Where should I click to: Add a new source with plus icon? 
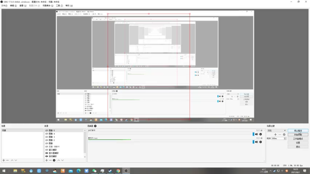[46, 160]
